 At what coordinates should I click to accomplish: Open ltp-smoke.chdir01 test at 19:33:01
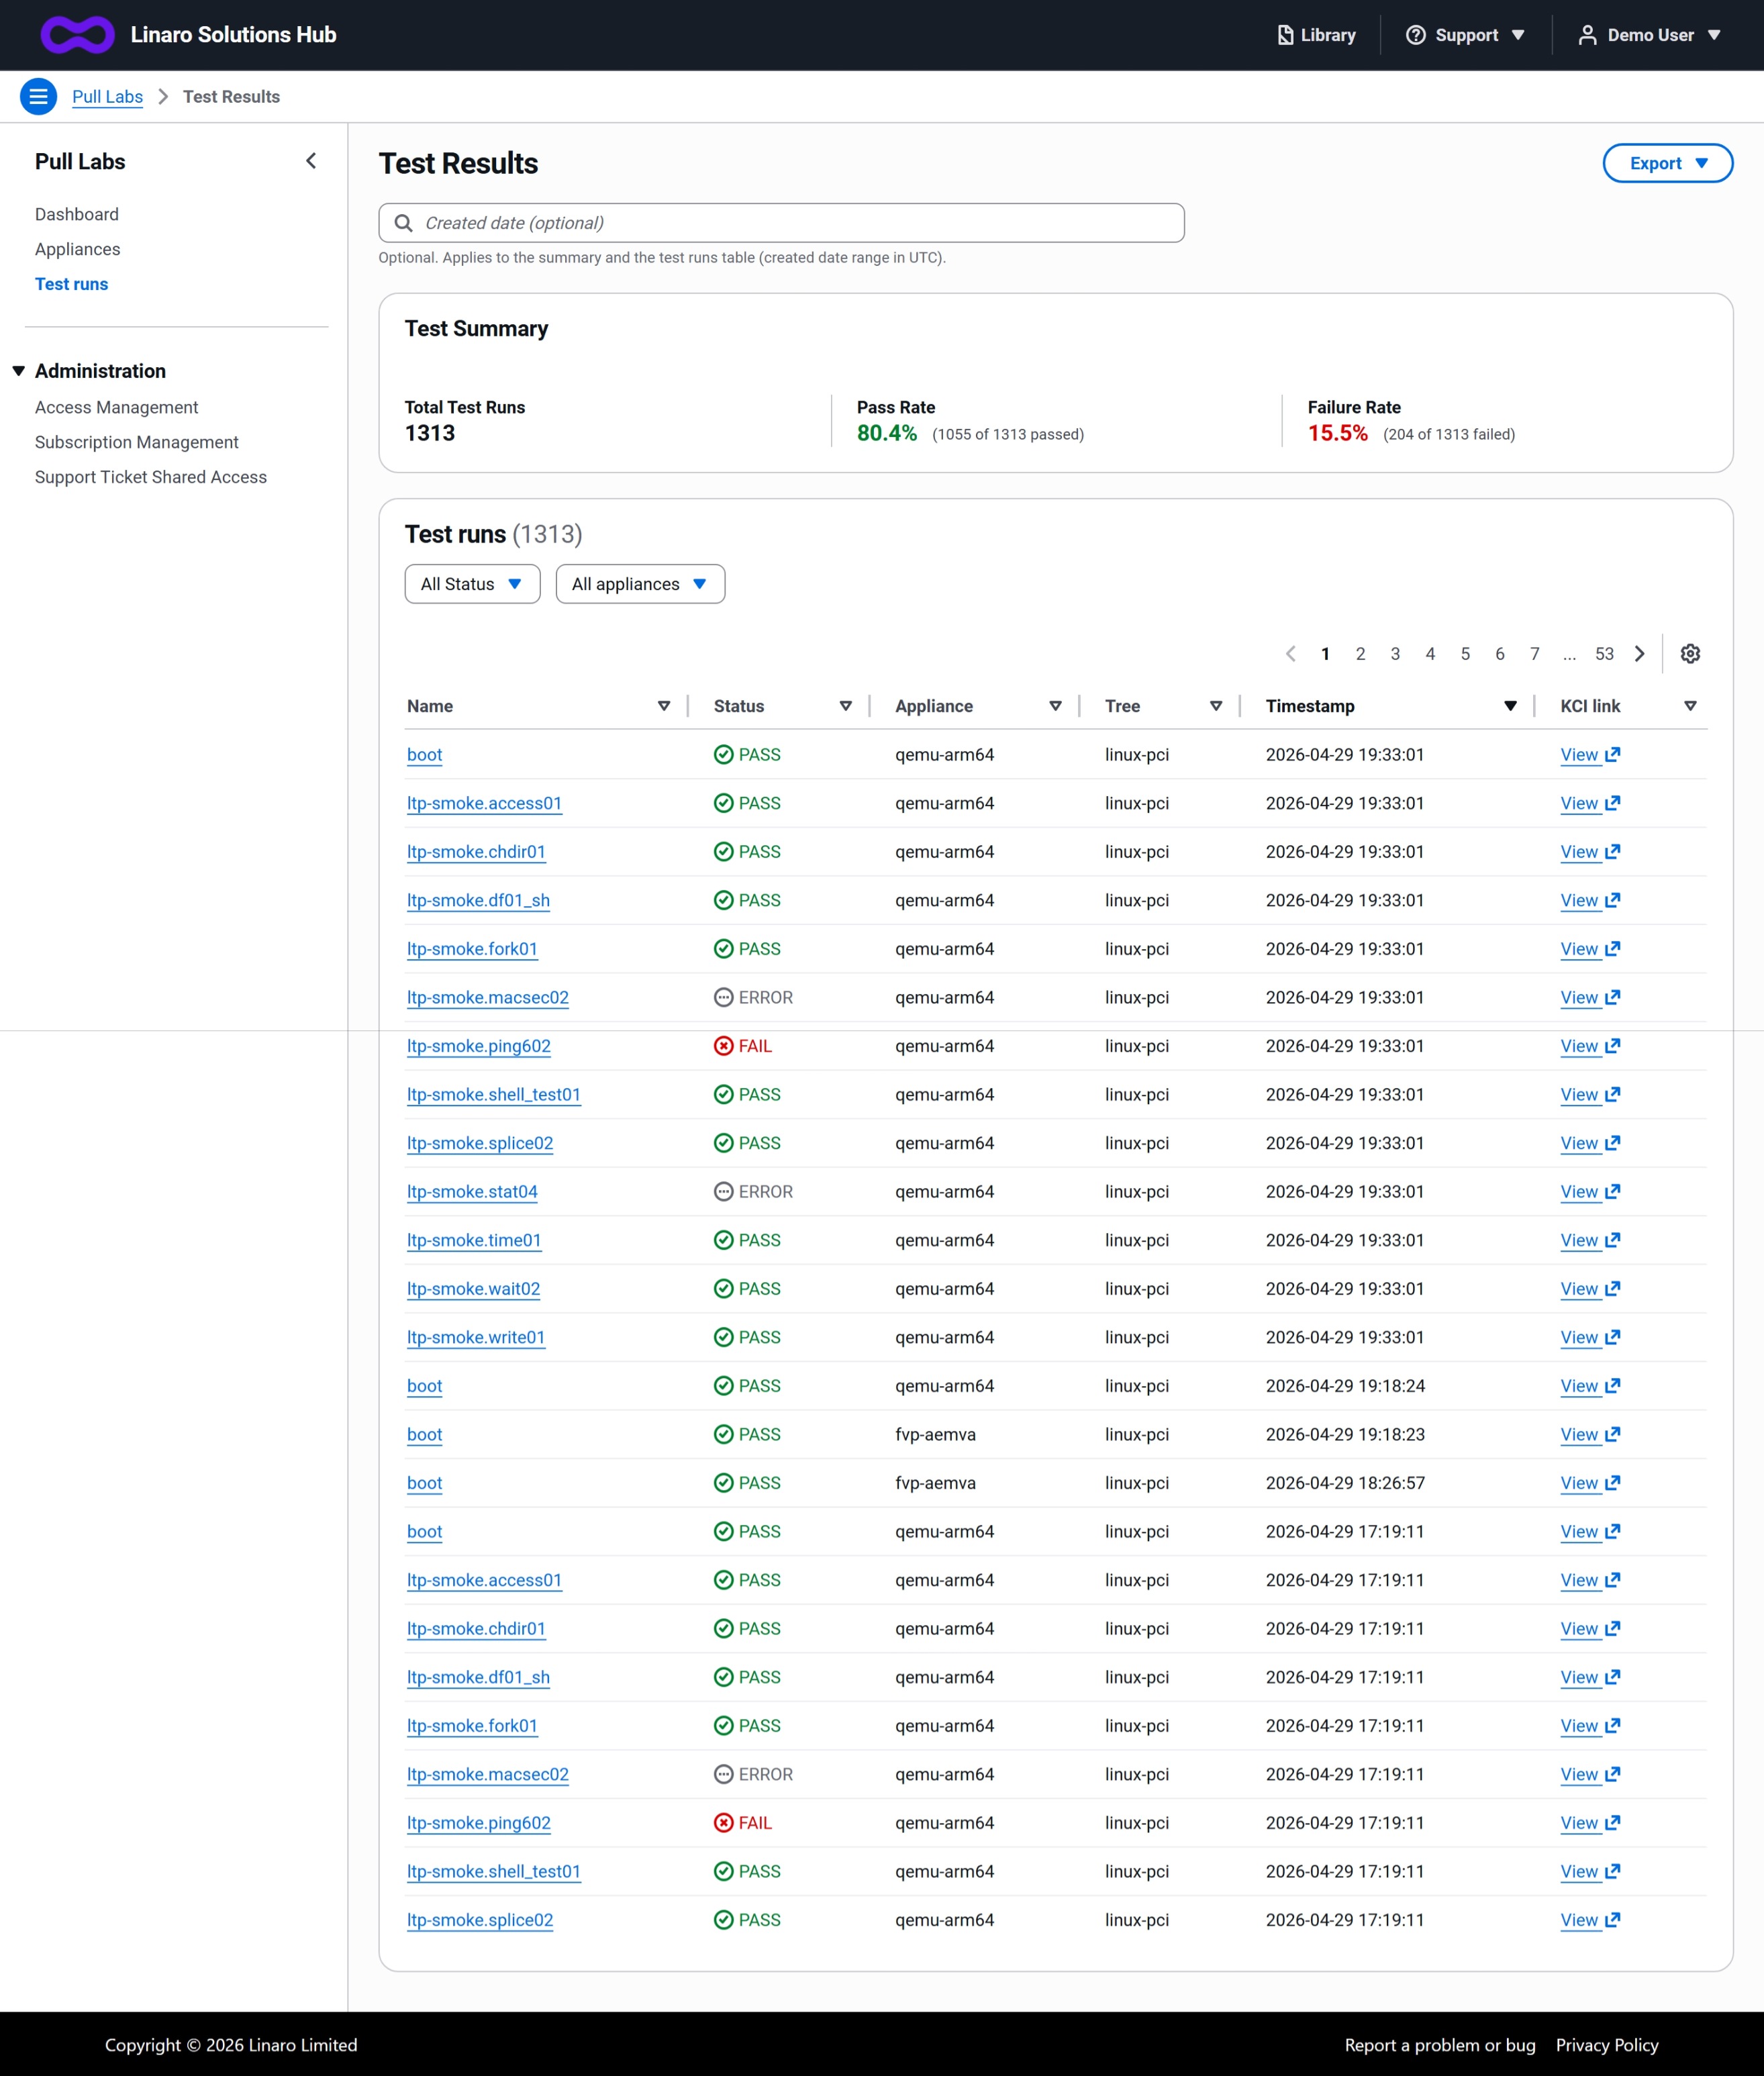(476, 852)
